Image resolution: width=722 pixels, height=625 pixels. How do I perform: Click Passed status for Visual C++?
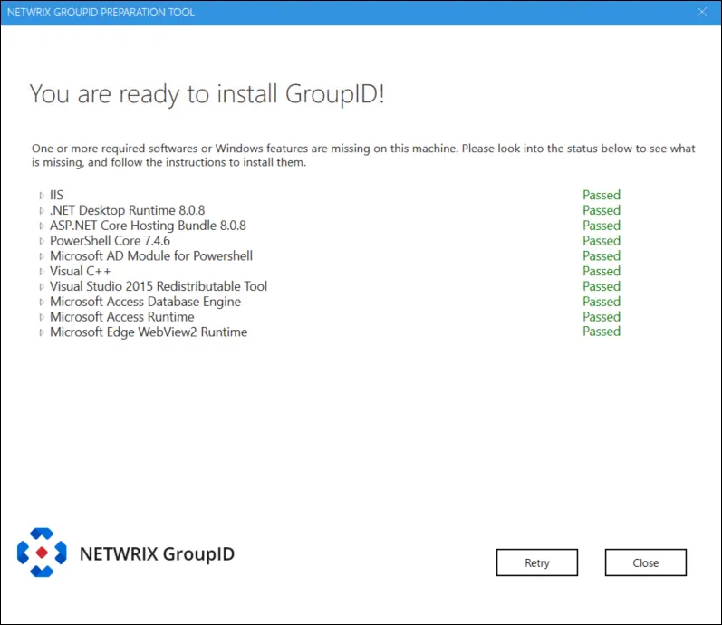pos(602,271)
